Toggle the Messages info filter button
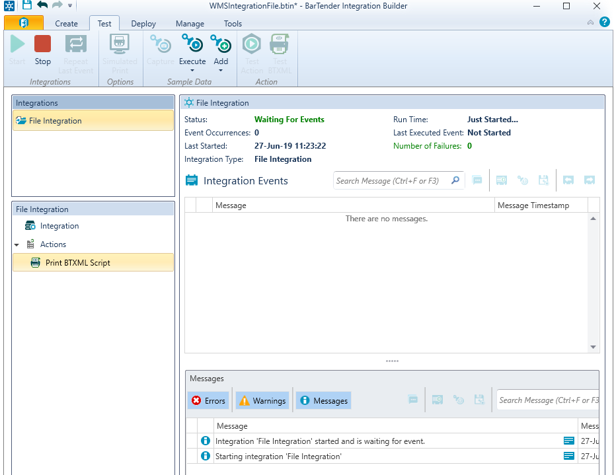Viewport: 614px width, 475px height. [x=323, y=400]
